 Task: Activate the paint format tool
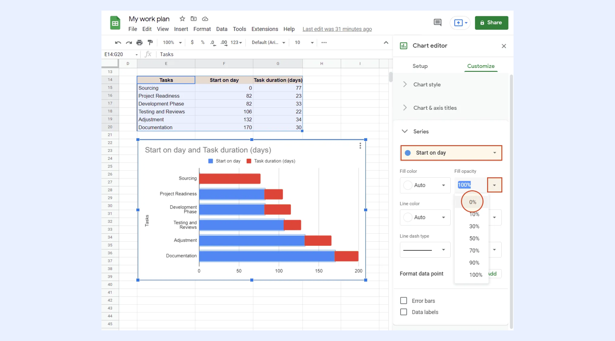tap(150, 43)
